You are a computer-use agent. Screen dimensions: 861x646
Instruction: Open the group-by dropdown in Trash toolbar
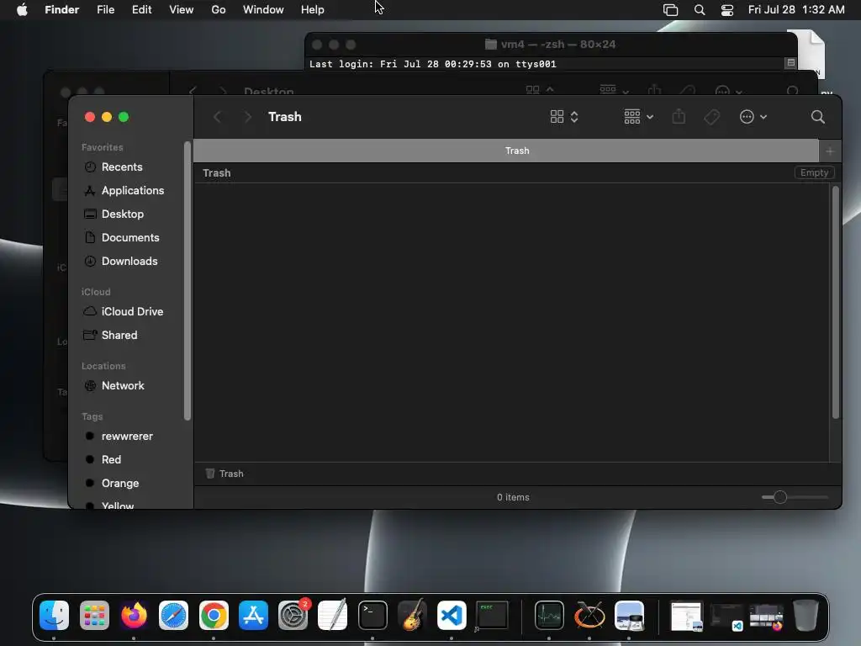639,117
